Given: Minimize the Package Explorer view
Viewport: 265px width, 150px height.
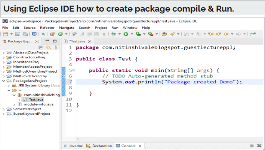Looking at the screenshot, I should [x=47, y=41].
